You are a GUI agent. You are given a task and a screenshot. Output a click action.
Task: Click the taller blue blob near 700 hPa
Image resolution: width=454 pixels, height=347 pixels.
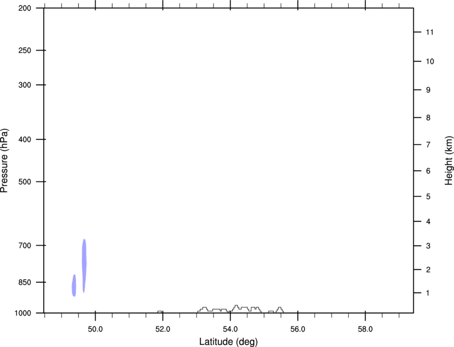84,265
